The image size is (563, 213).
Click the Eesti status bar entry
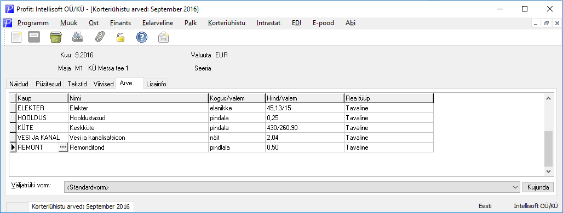[485, 206]
